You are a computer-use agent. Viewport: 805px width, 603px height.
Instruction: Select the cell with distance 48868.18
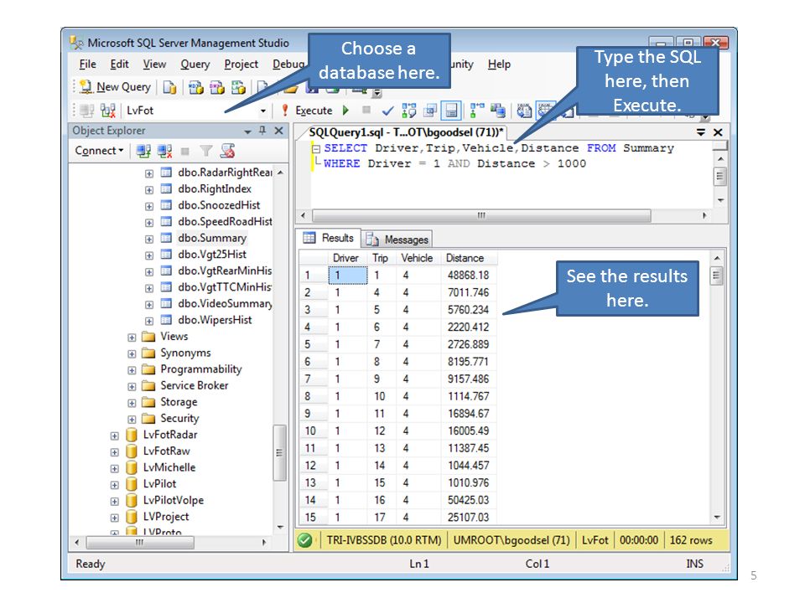[468, 276]
